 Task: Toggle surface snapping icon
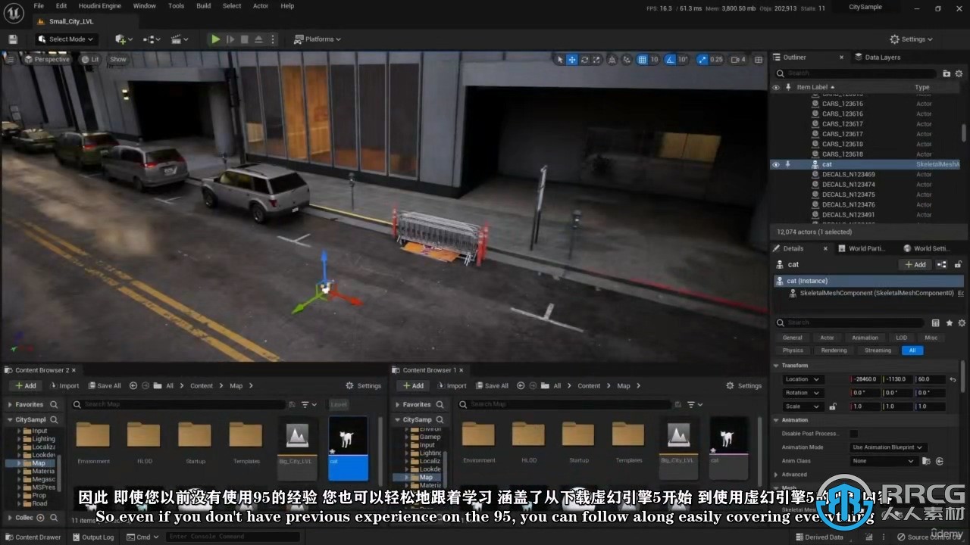pyautogui.click(x=627, y=59)
